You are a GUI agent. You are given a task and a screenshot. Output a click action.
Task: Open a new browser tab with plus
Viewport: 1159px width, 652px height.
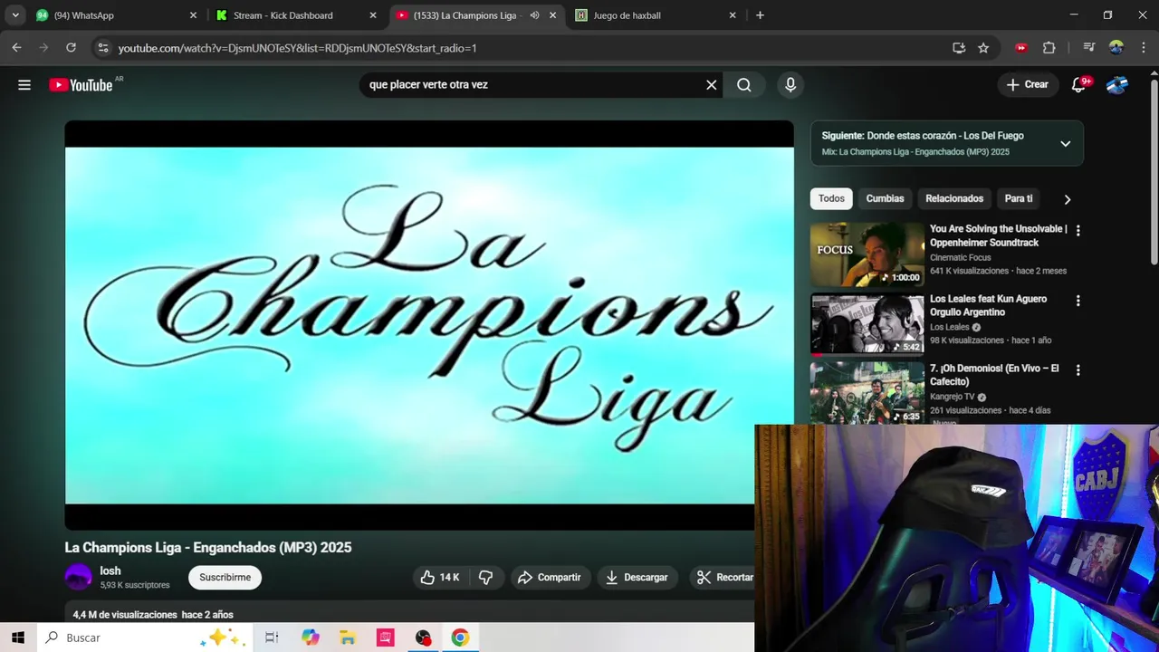(x=760, y=15)
